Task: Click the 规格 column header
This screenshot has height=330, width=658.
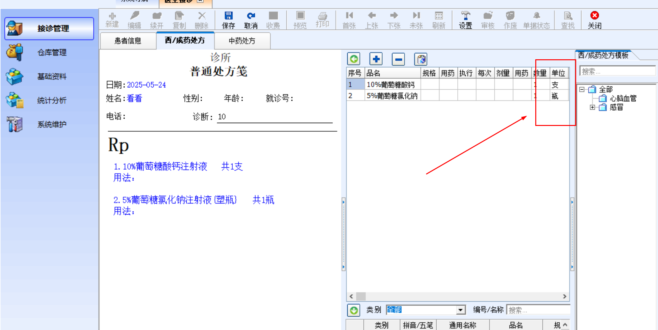Action: [430, 73]
